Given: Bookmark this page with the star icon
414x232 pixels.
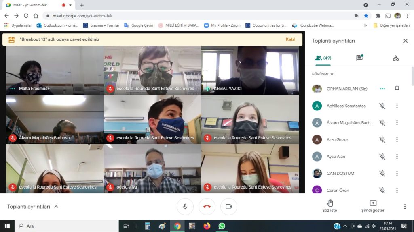Looking at the screenshot, I should 366,16.
